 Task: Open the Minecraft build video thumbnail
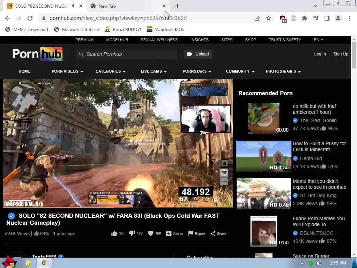pyautogui.click(x=264, y=156)
